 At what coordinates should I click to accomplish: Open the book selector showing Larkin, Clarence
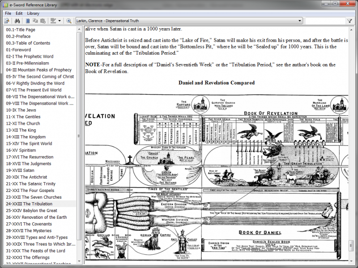coord(189,21)
